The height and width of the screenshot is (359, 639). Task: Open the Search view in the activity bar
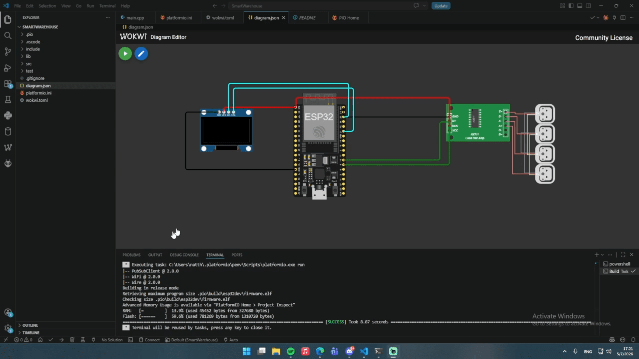(x=8, y=35)
